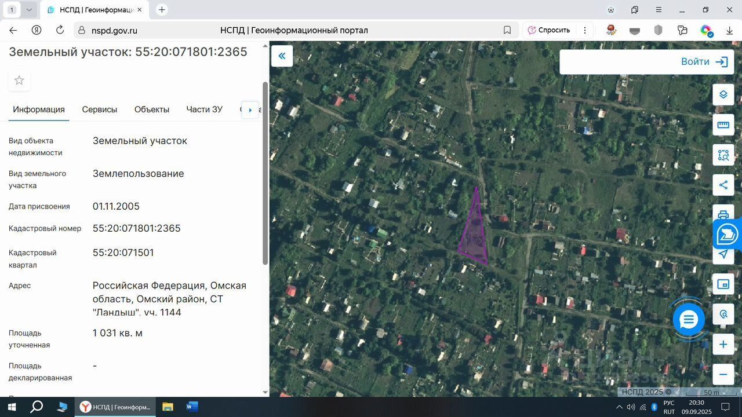The height and width of the screenshot is (417, 742).
Task: Click the address bar URL field
Action: point(290,30)
